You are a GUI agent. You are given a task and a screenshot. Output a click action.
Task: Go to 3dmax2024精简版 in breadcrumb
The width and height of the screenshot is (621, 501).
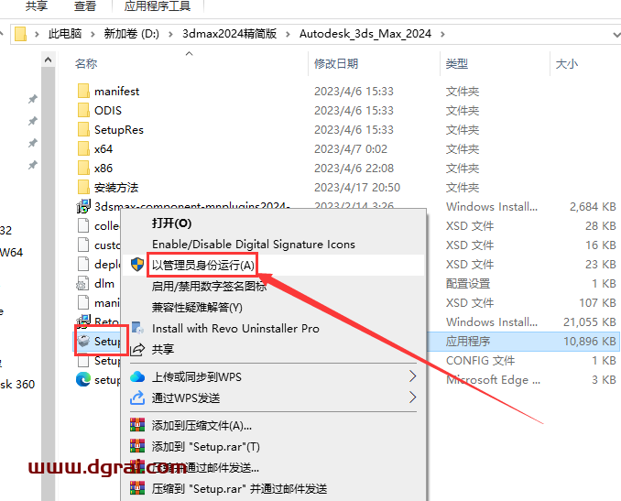229,34
